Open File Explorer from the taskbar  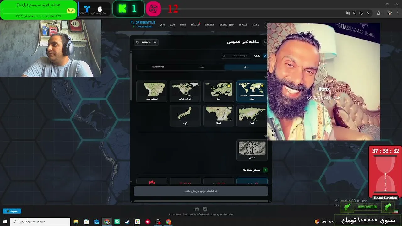[x=76, y=222]
